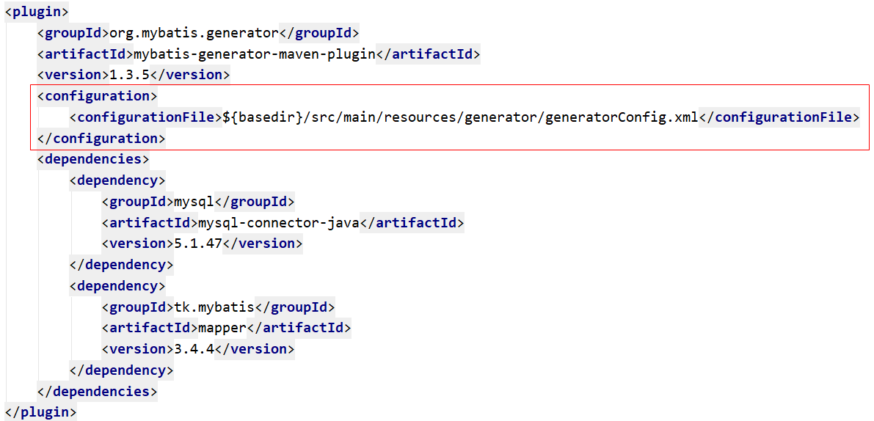
Task: Click the generatorConfig.xml file path
Action: 460,117
